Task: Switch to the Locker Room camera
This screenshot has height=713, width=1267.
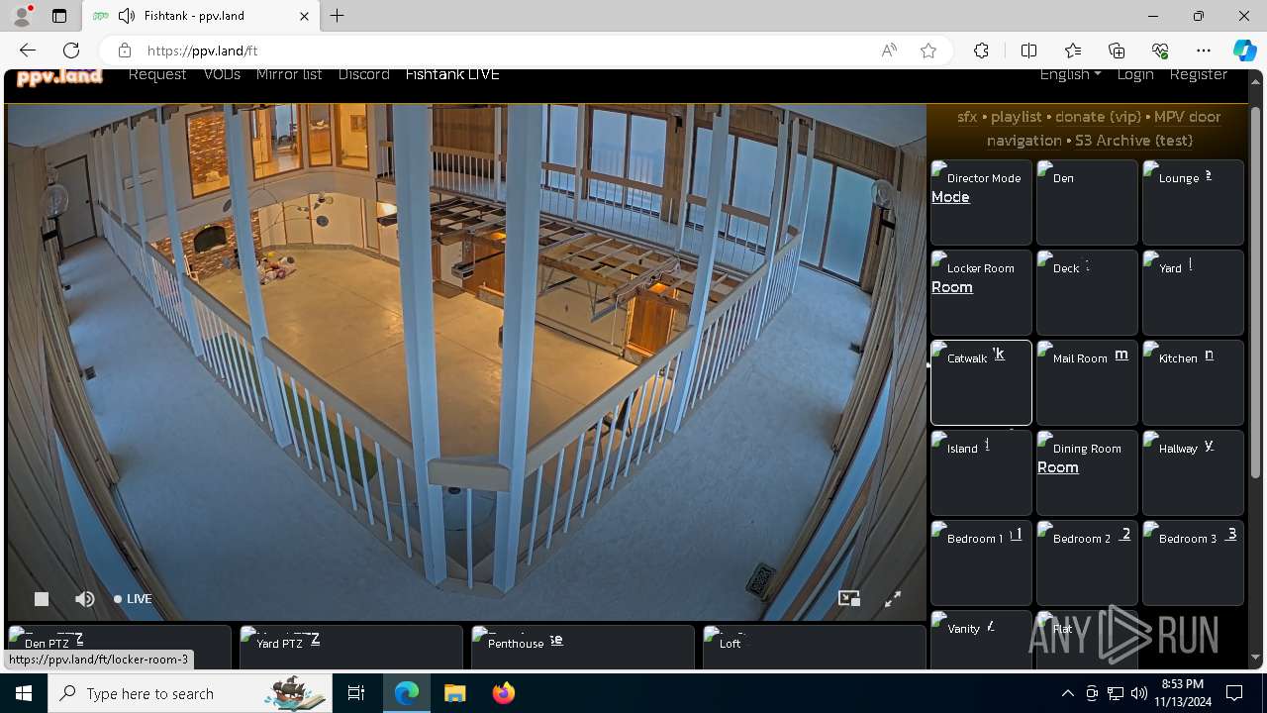Action: coord(981,292)
